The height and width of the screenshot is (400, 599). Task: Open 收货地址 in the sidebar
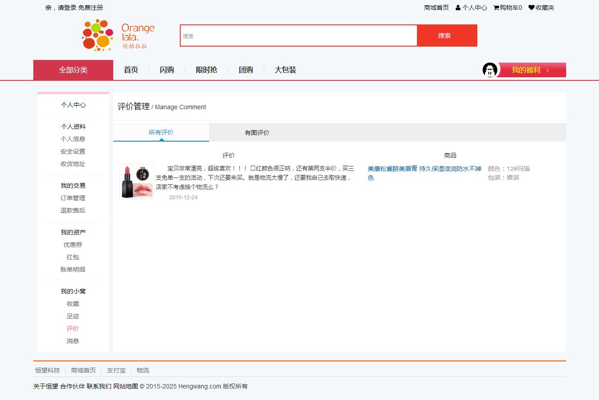[x=73, y=164]
